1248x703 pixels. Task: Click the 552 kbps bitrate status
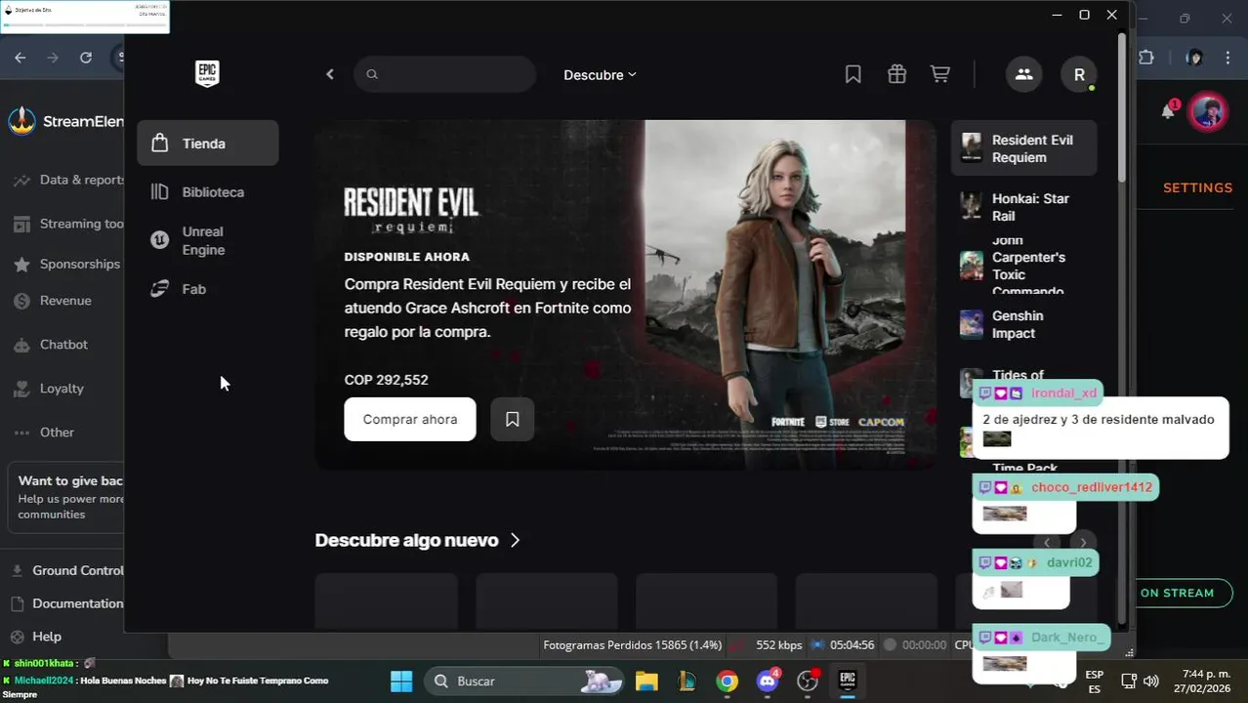[778, 645]
